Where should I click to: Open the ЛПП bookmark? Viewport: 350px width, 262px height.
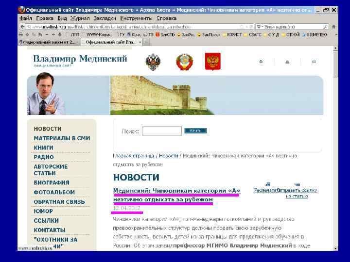coord(73,34)
